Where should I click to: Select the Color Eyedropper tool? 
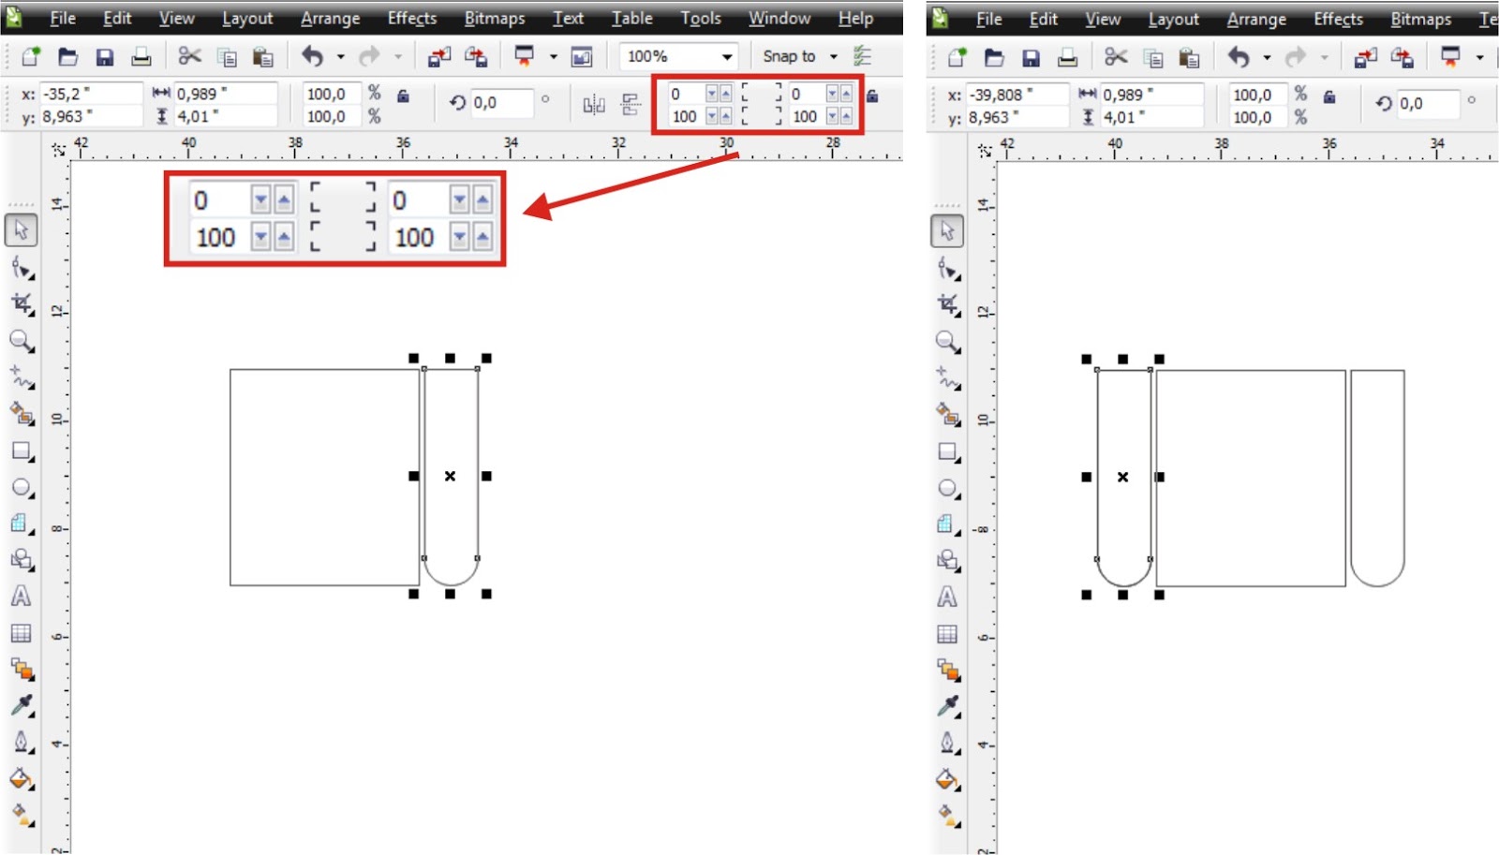(19, 707)
